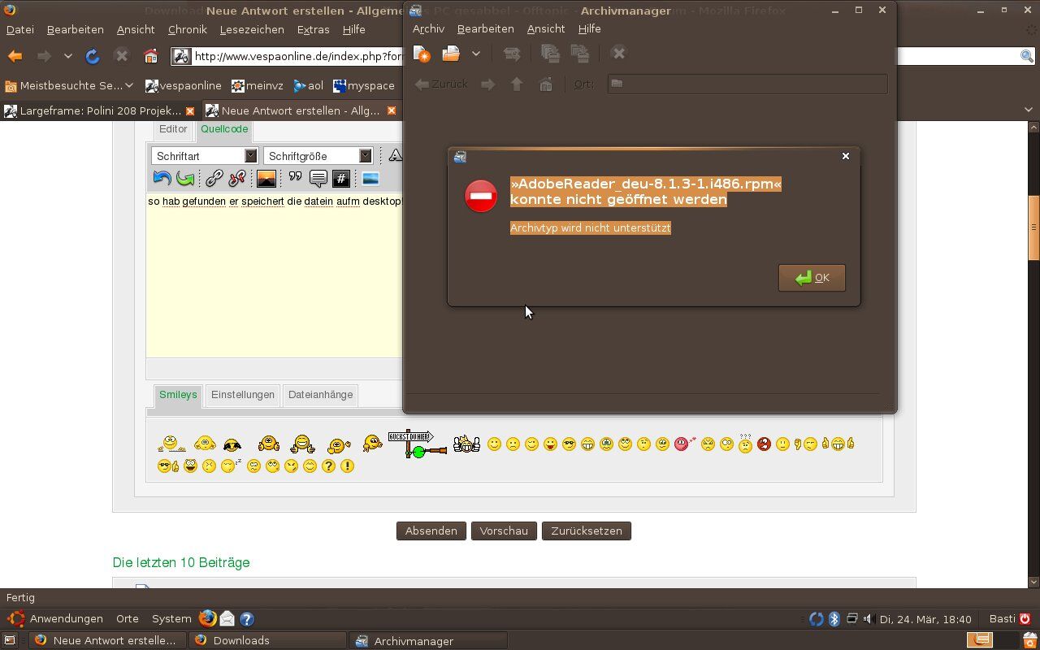This screenshot has width=1040, height=650.
Task: Click the insert image icon in editor
Action: pos(266,178)
